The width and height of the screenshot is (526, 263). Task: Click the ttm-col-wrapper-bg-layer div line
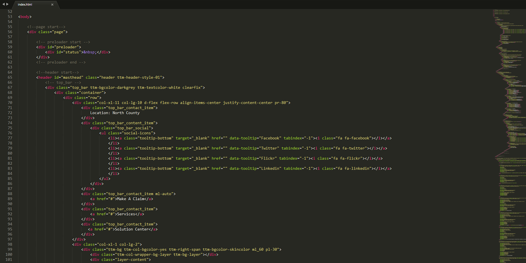coord(154,255)
